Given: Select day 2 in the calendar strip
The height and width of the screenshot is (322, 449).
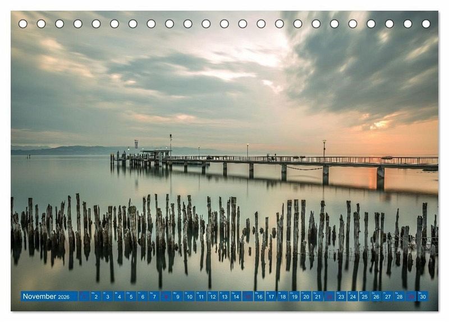Looking at the screenshot, I should coord(95,296).
